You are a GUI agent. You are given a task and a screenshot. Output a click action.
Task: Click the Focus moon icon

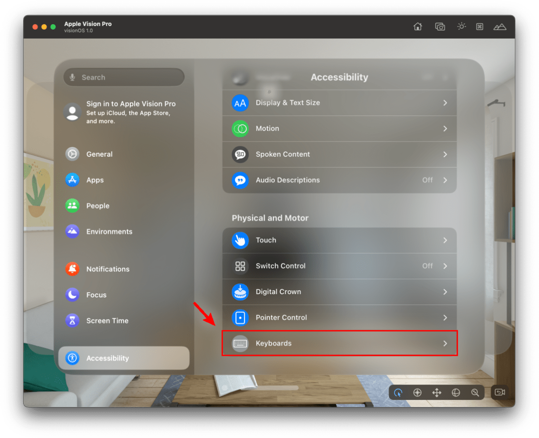(x=72, y=295)
